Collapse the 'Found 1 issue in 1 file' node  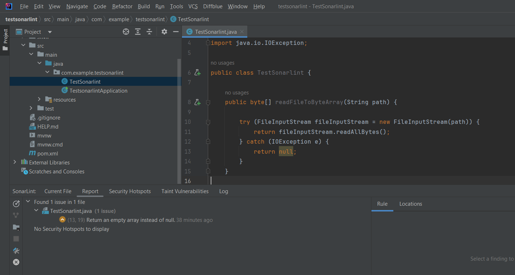coord(28,202)
